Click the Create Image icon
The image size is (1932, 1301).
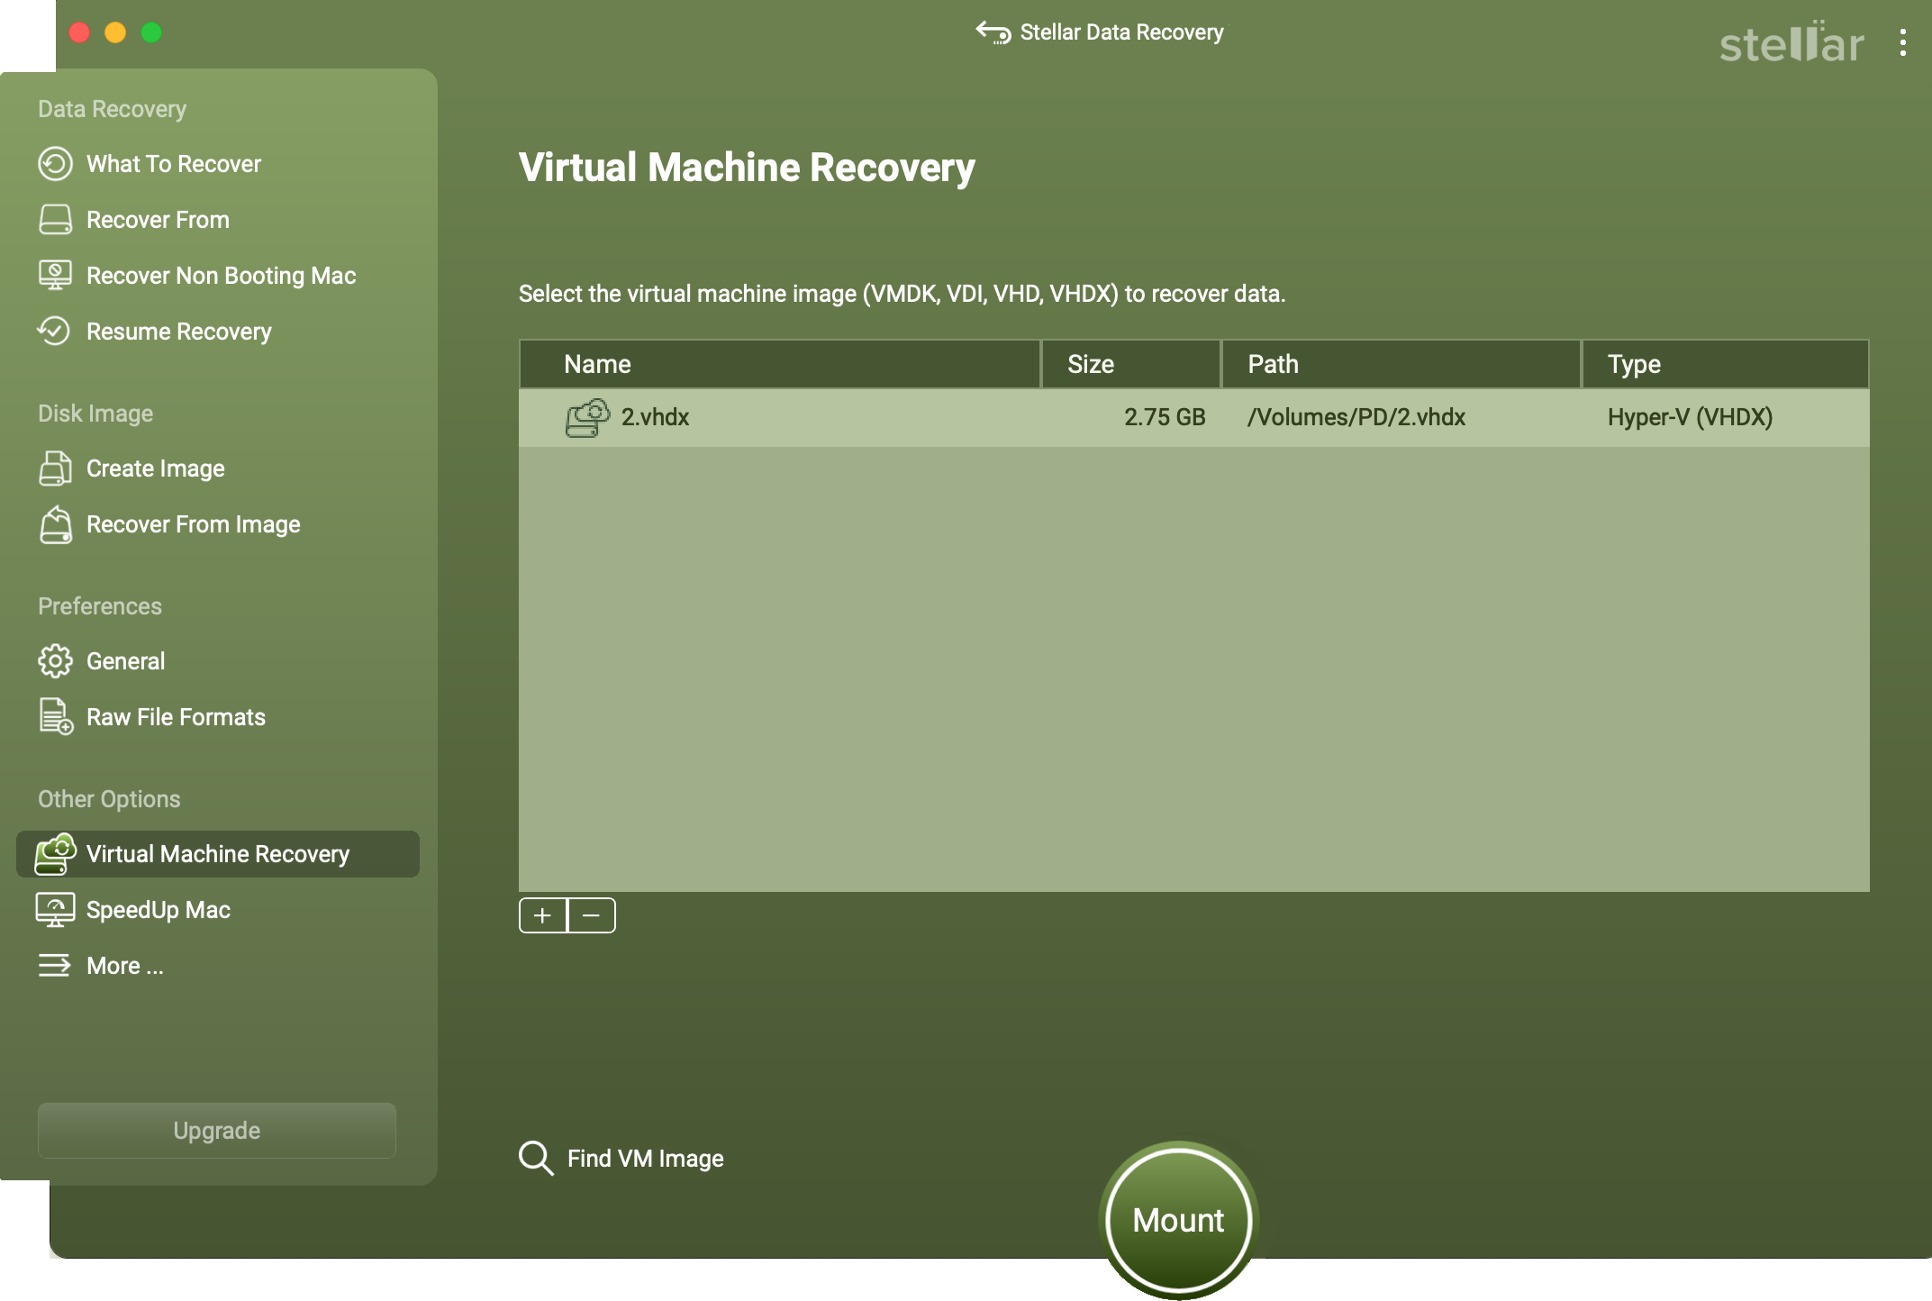[55, 469]
